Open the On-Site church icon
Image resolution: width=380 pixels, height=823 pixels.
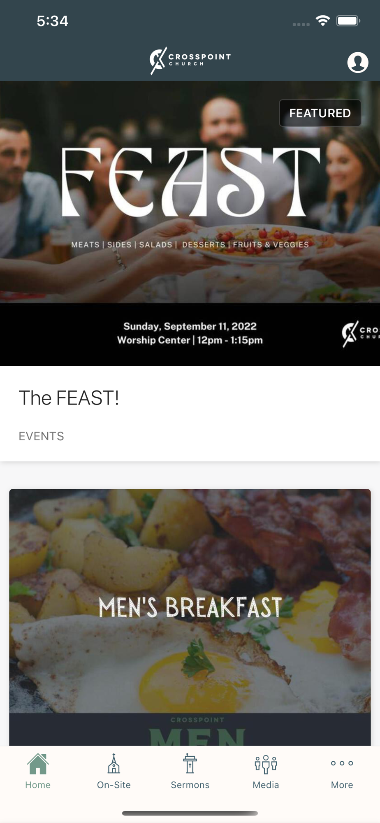pyautogui.click(x=114, y=764)
